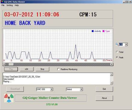Click the magnifier zoom icon
The image size is (132, 110).
click(117, 44)
